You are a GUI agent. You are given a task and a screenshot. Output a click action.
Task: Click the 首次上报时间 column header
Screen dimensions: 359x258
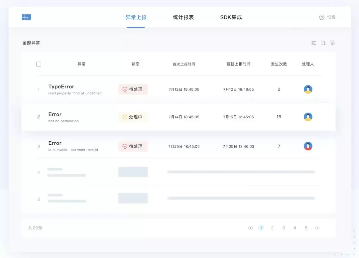pos(184,64)
